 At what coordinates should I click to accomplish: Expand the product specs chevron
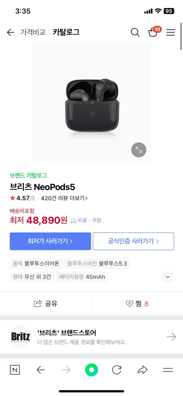coord(168,277)
